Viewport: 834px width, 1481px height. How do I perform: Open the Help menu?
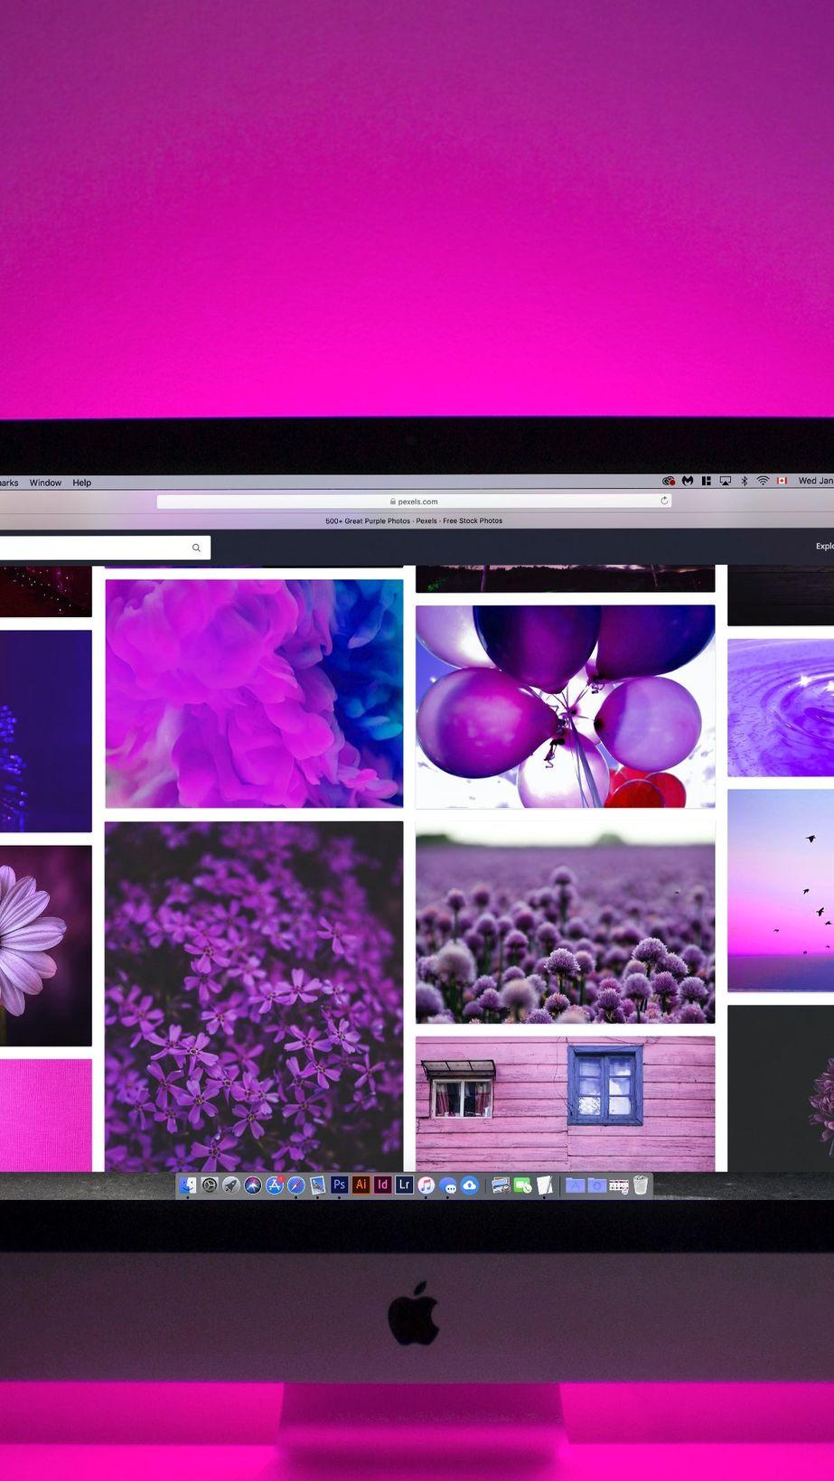[x=82, y=483]
